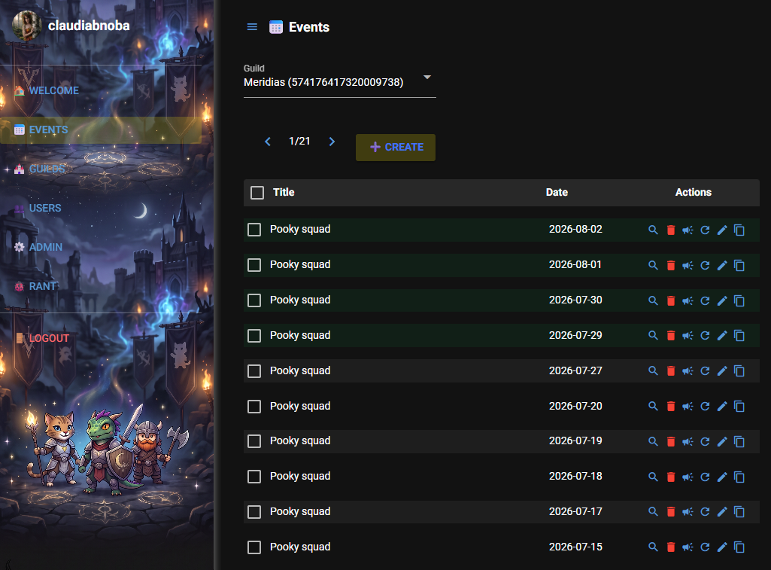Viewport: 771px width, 570px height.
Task: Duplicate the 2026-07-15 event
Action: tap(739, 547)
